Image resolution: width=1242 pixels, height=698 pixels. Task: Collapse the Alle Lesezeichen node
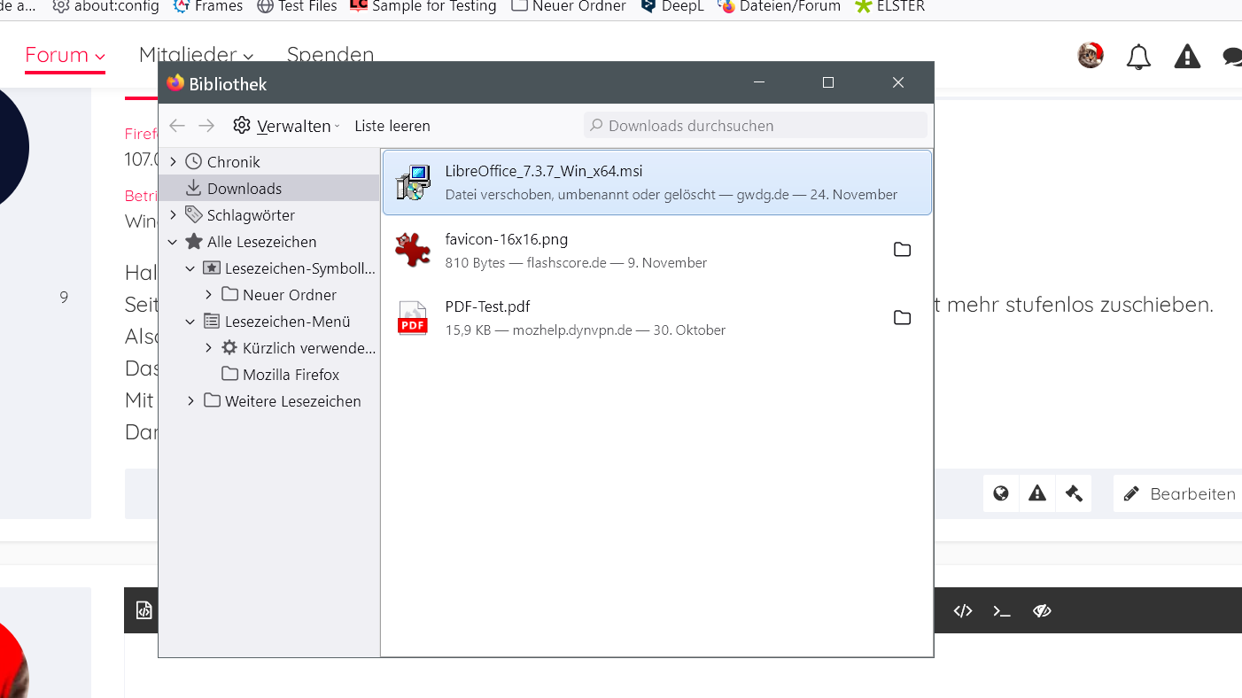pyautogui.click(x=173, y=242)
